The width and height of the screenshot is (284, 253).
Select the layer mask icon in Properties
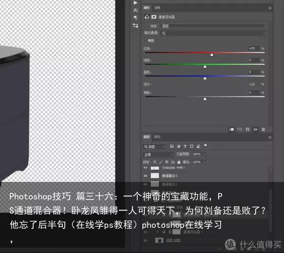pyautogui.click(x=154, y=17)
